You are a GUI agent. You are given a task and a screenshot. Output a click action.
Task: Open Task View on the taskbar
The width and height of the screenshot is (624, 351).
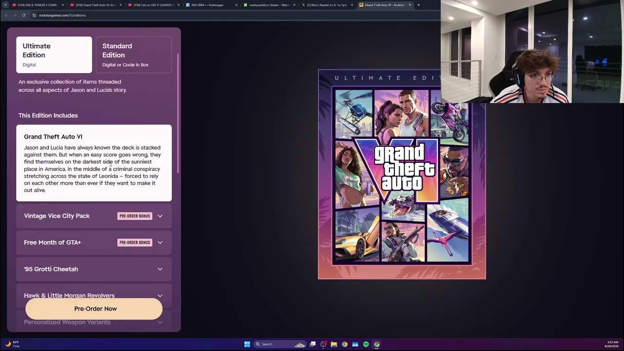tap(312, 344)
